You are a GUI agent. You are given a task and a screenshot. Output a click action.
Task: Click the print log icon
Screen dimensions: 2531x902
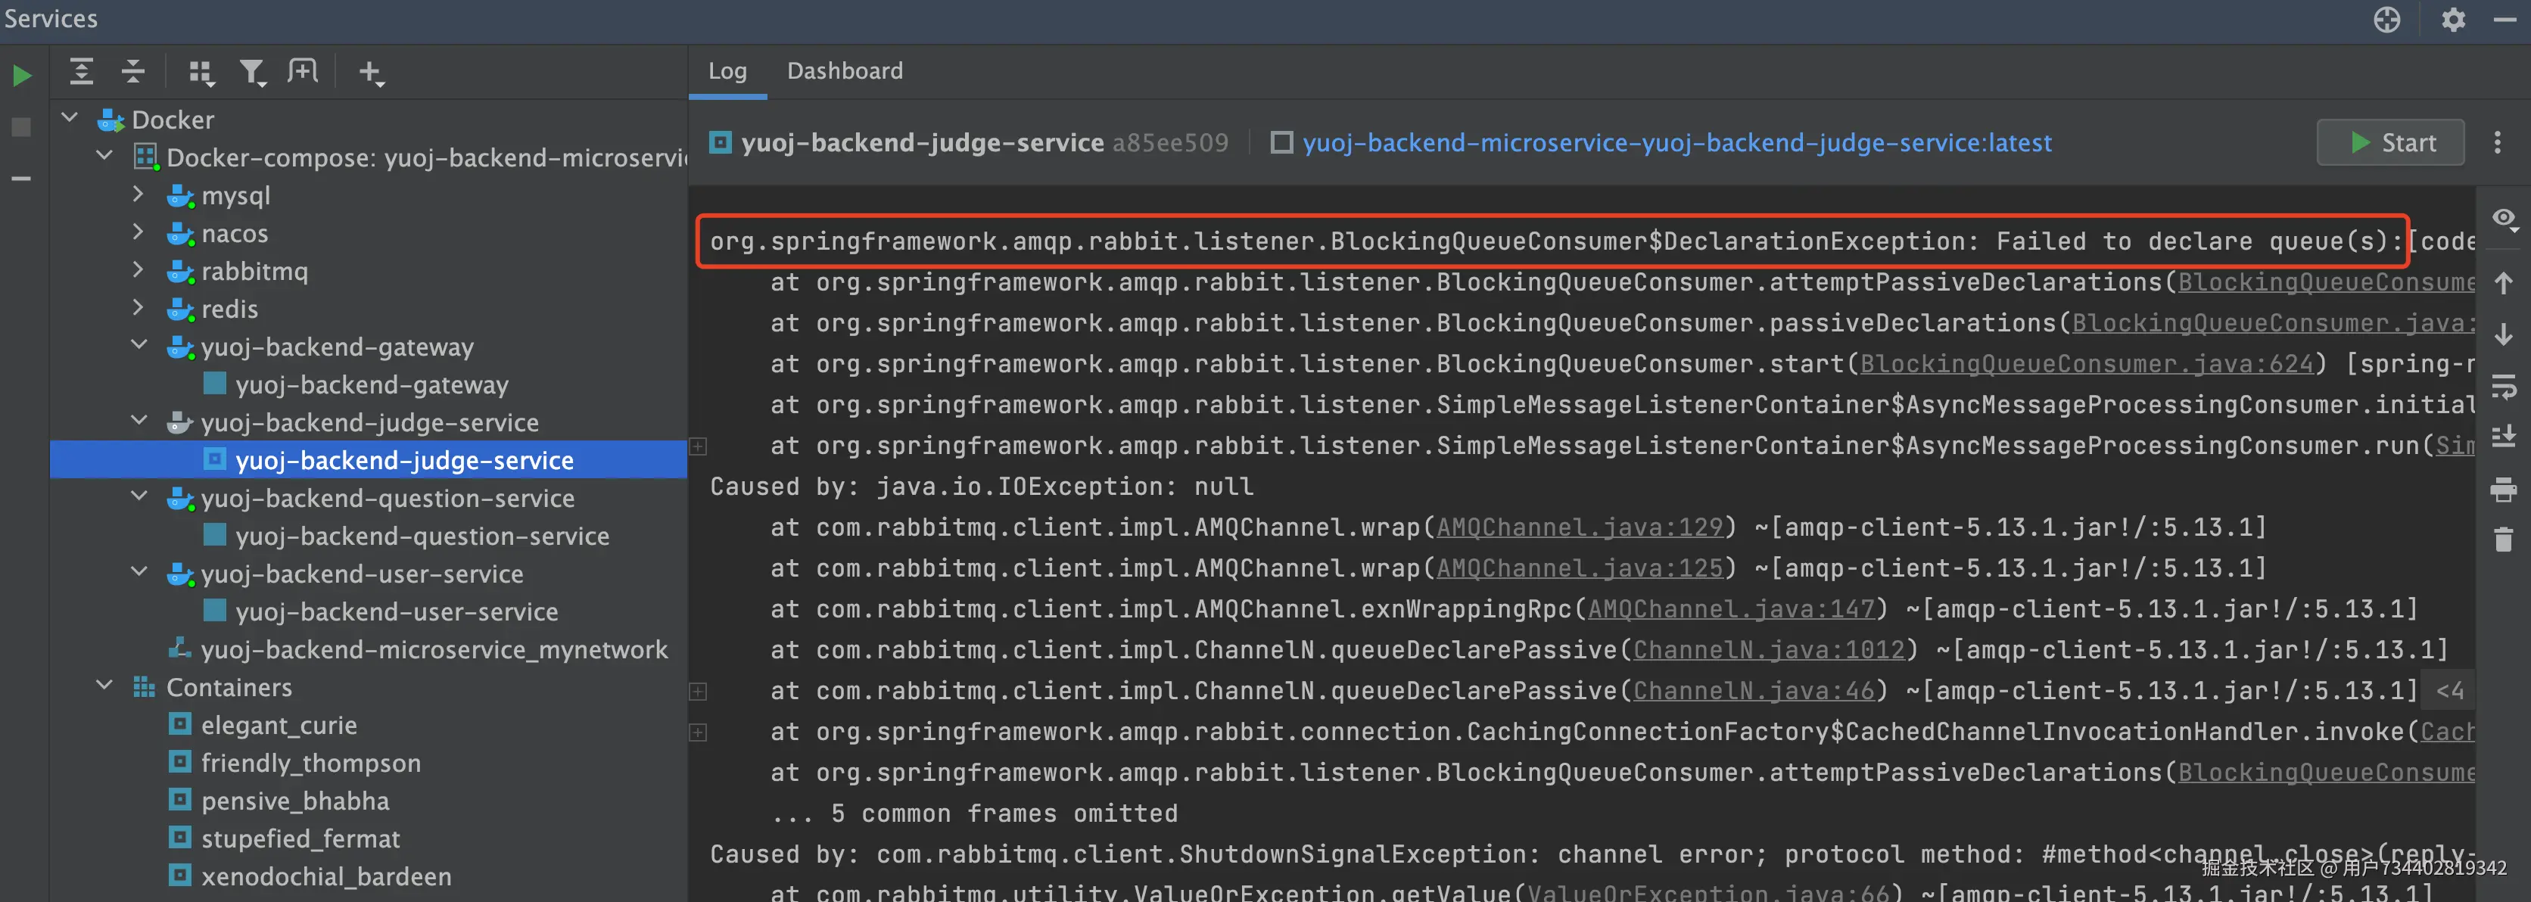[2504, 490]
